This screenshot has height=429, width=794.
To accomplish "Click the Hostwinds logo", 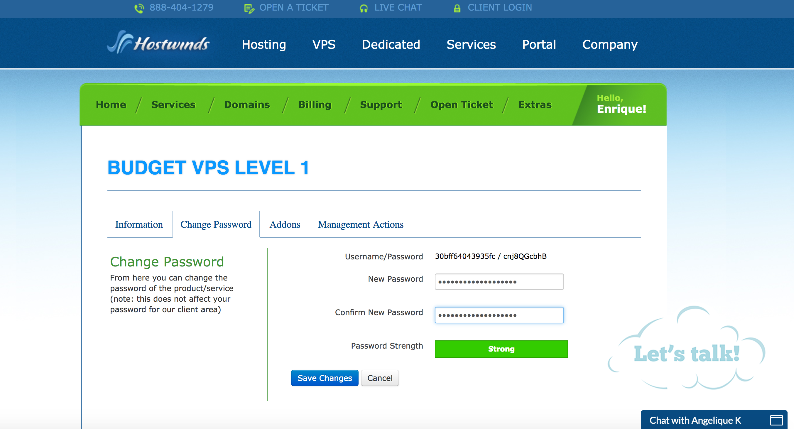I will (x=158, y=42).
